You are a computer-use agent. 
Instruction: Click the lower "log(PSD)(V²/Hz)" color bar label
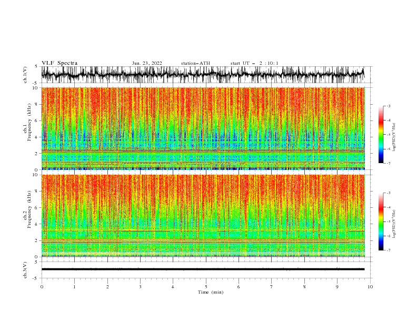[394, 224]
